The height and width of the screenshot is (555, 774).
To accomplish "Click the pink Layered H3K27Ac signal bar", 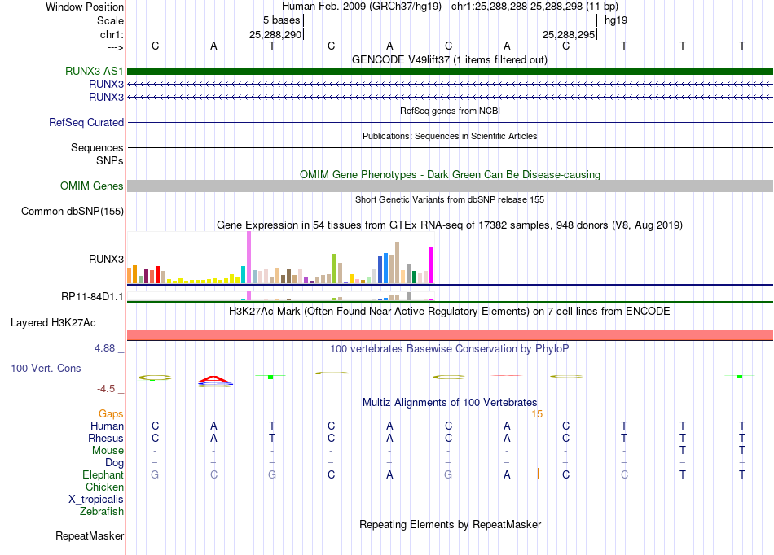I will [x=450, y=334].
